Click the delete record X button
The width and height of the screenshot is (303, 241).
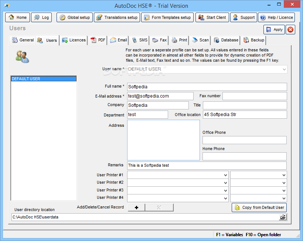tap(159, 207)
